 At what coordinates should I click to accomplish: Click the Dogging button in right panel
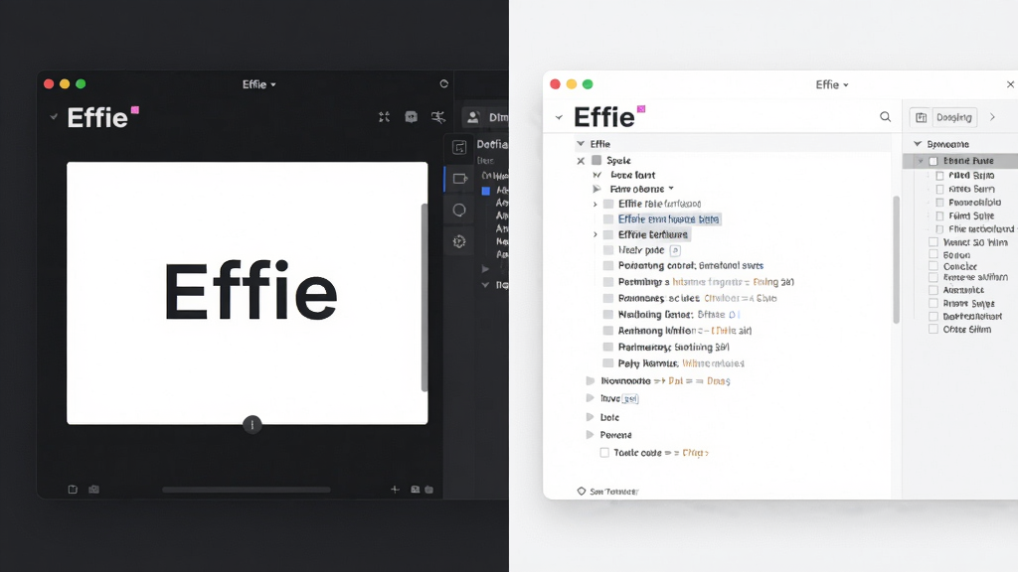point(954,117)
